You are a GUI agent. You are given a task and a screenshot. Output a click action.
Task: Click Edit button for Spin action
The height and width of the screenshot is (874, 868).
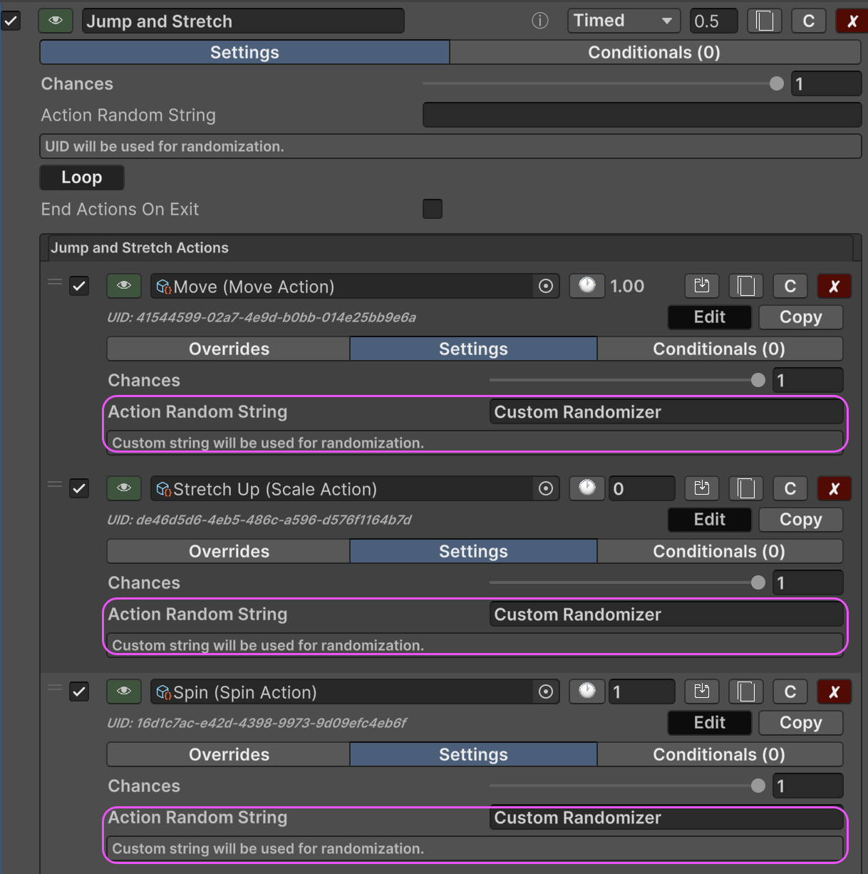coord(709,723)
